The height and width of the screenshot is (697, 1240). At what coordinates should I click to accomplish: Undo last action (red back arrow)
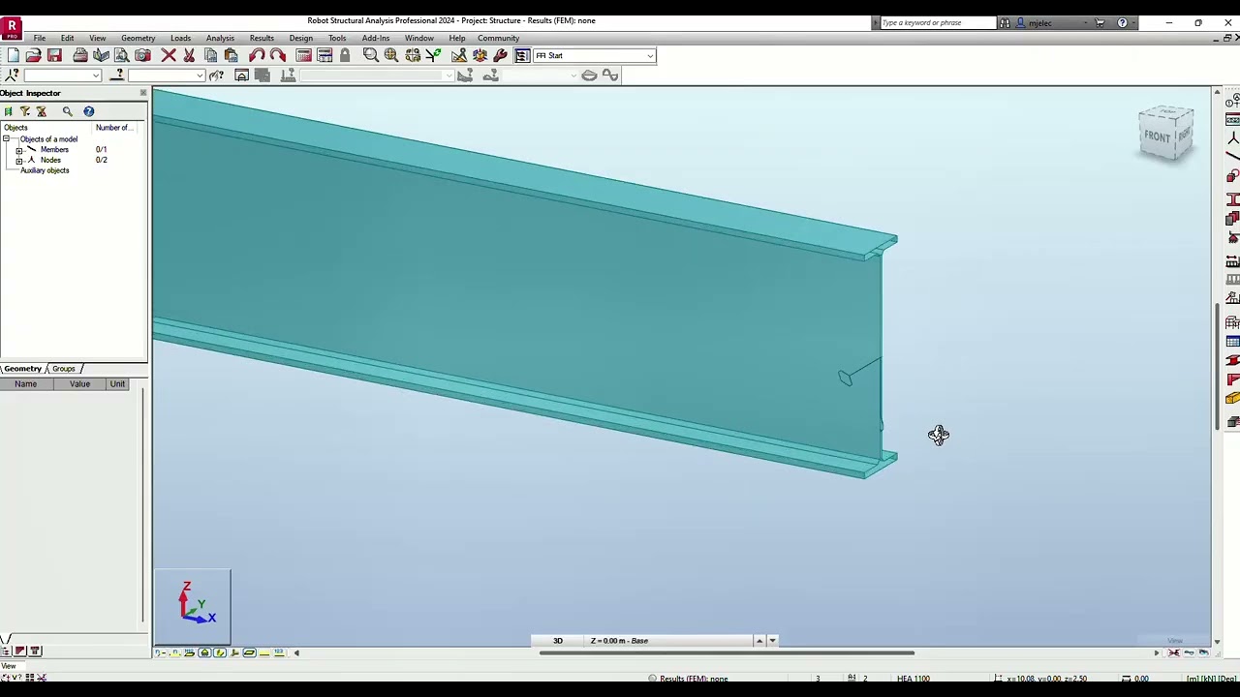coord(257,55)
